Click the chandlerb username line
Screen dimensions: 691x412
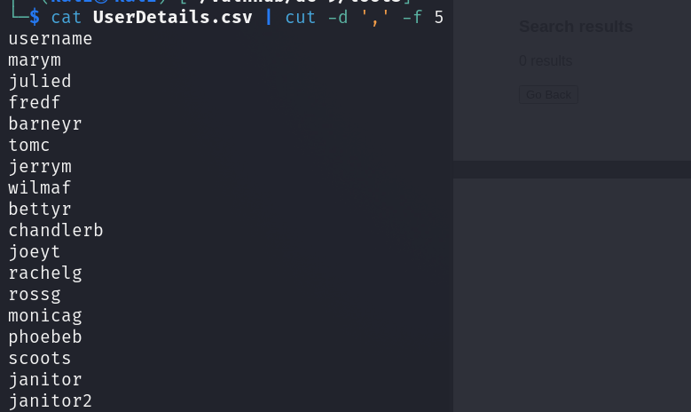point(56,230)
